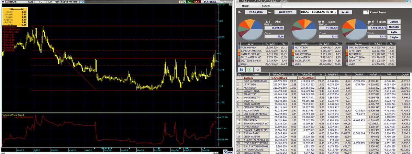Click the T.Lot value 1.104.136.879
The height and width of the screenshot is (154, 412).
point(377,27)
